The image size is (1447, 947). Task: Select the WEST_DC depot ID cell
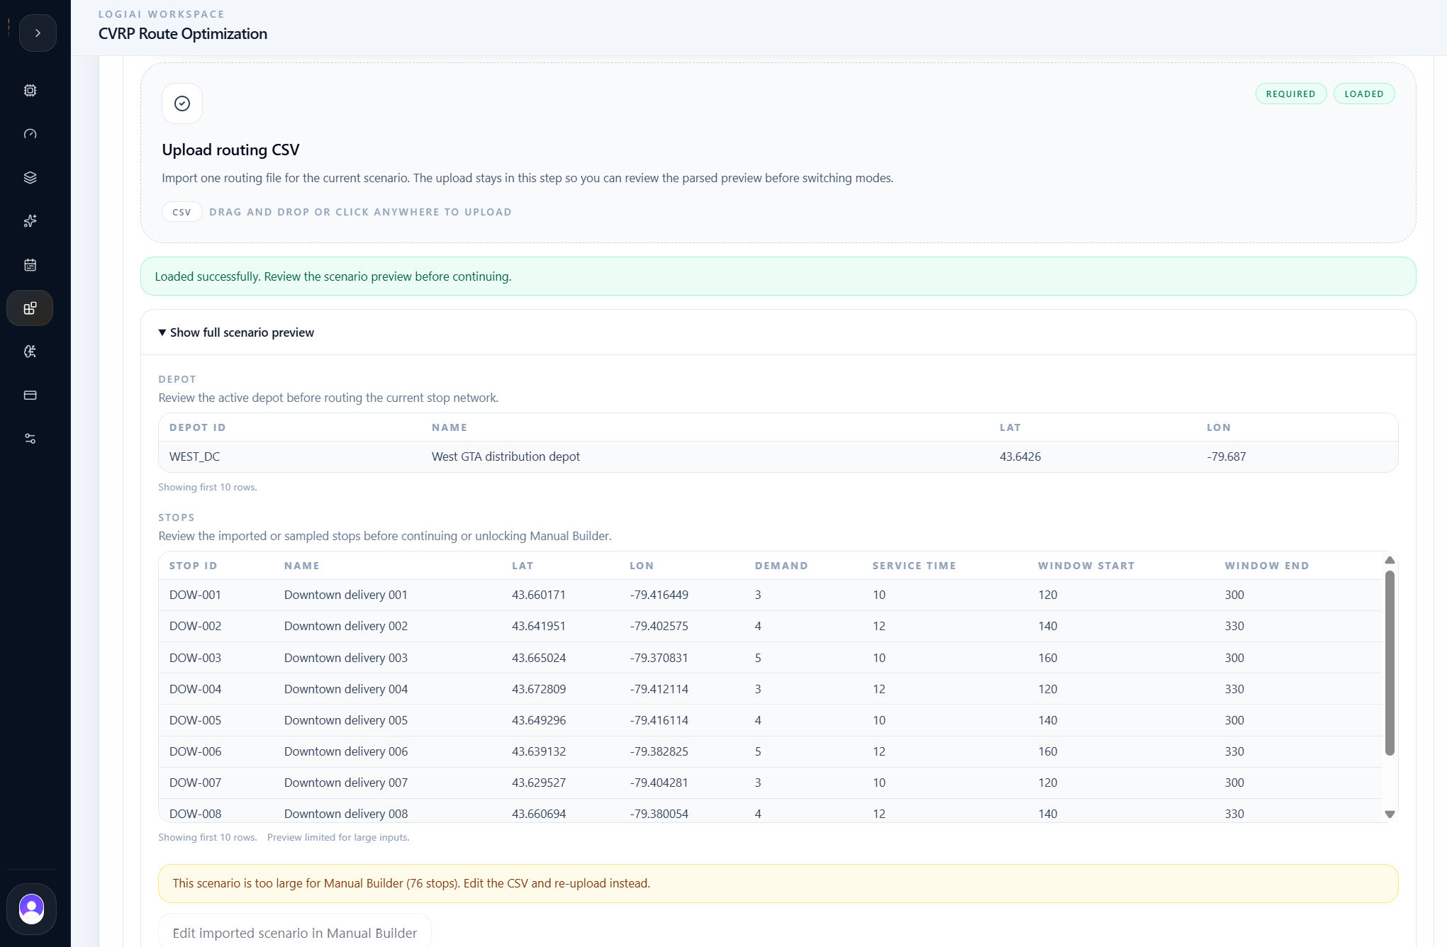tap(194, 456)
